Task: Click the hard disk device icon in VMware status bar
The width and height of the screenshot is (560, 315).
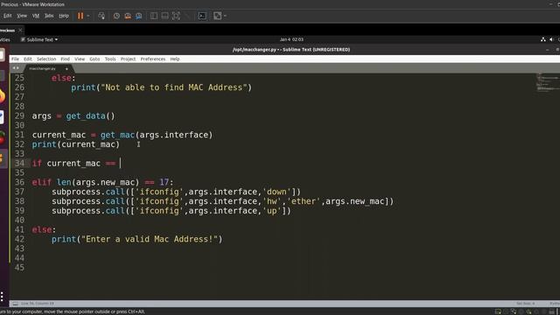Action: point(498,311)
